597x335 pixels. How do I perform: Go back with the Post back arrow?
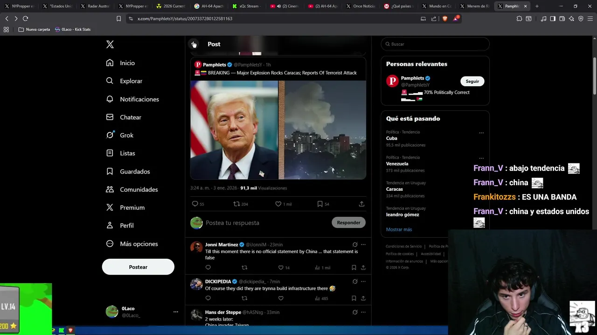(x=194, y=44)
